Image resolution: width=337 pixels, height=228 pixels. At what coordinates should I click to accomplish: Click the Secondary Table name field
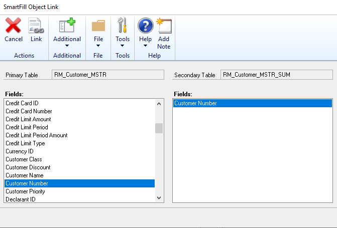[x=277, y=75]
